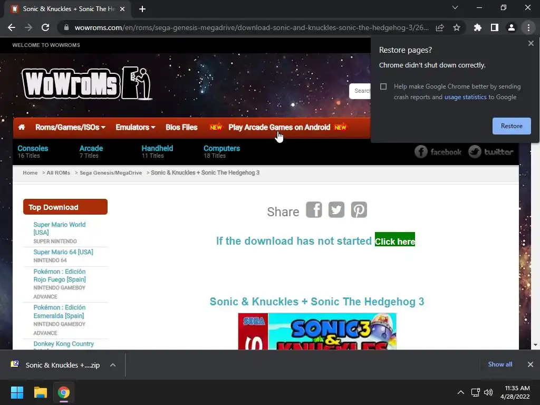Open Chrome's three-dot menu
Screen dimensions: 540x405
coord(528,27)
